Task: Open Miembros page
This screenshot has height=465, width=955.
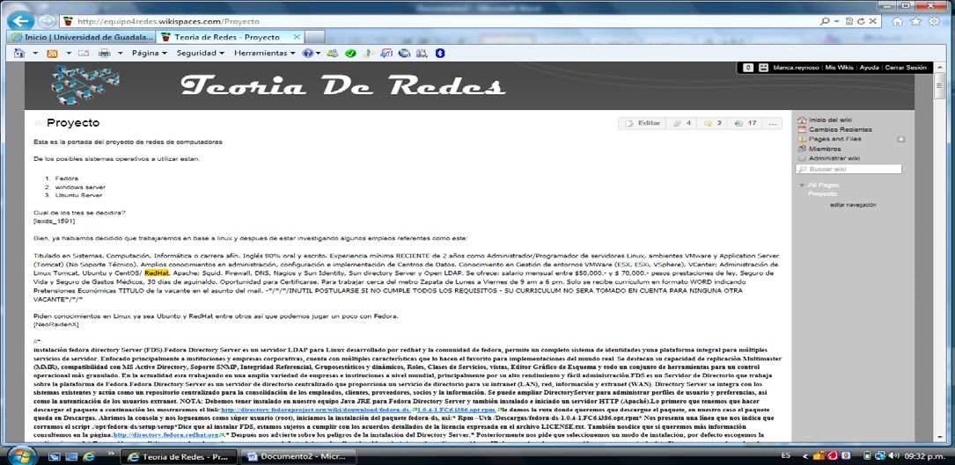Action: pos(825,149)
